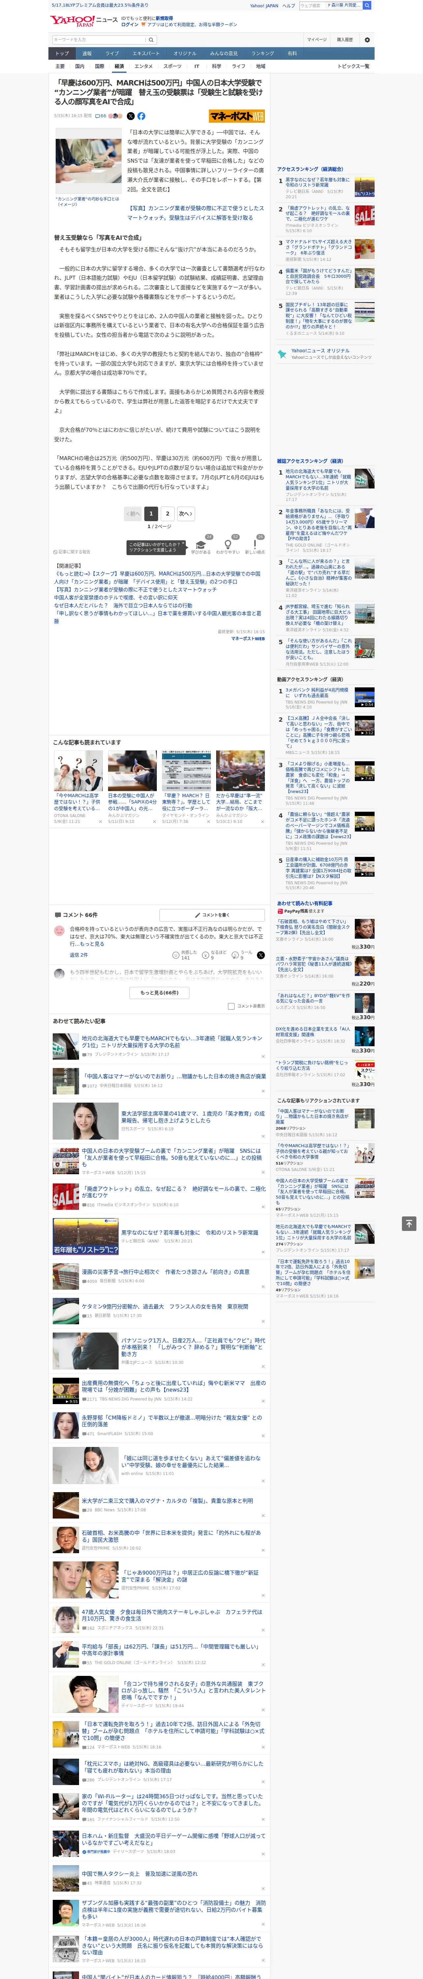Select the みんなの意見 navigation tab

point(223,53)
